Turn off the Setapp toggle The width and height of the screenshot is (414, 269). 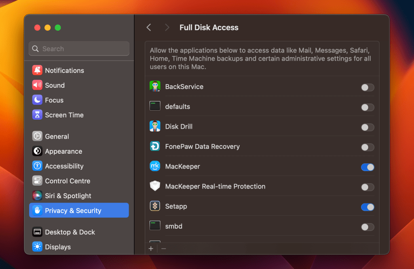click(368, 207)
